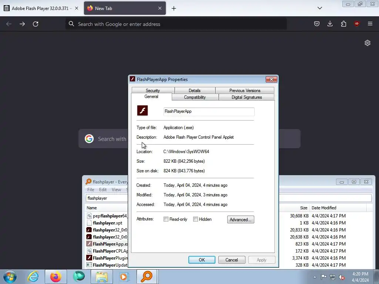Open the Firefox hamburger menu
The height and width of the screenshot is (284, 379).
[370, 24]
